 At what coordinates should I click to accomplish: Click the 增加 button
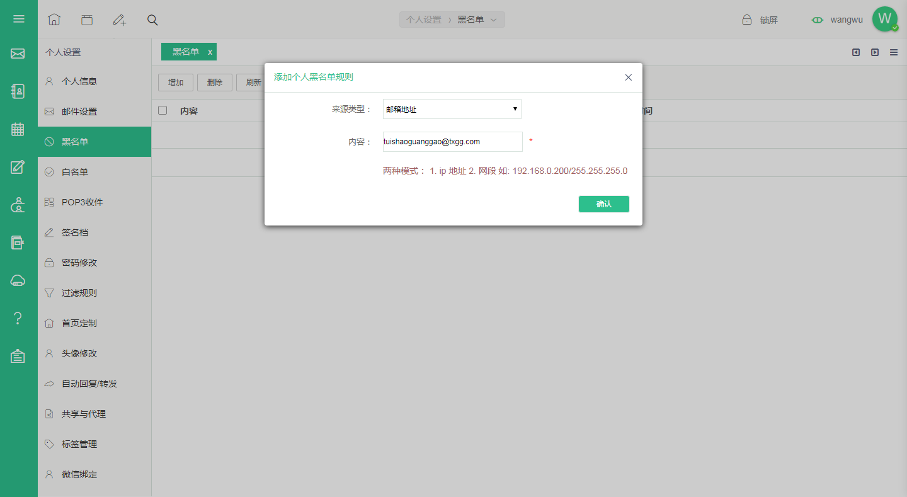(176, 83)
